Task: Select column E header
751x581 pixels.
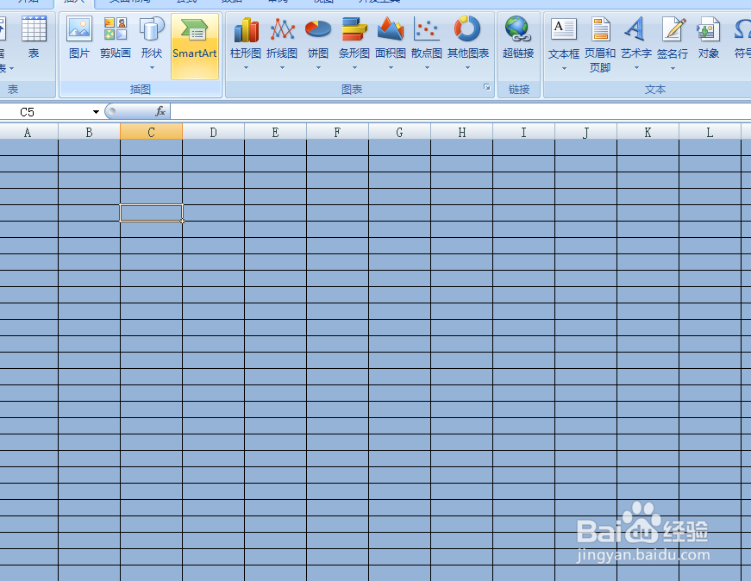Action: pyautogui.click(x=275, y=132)
